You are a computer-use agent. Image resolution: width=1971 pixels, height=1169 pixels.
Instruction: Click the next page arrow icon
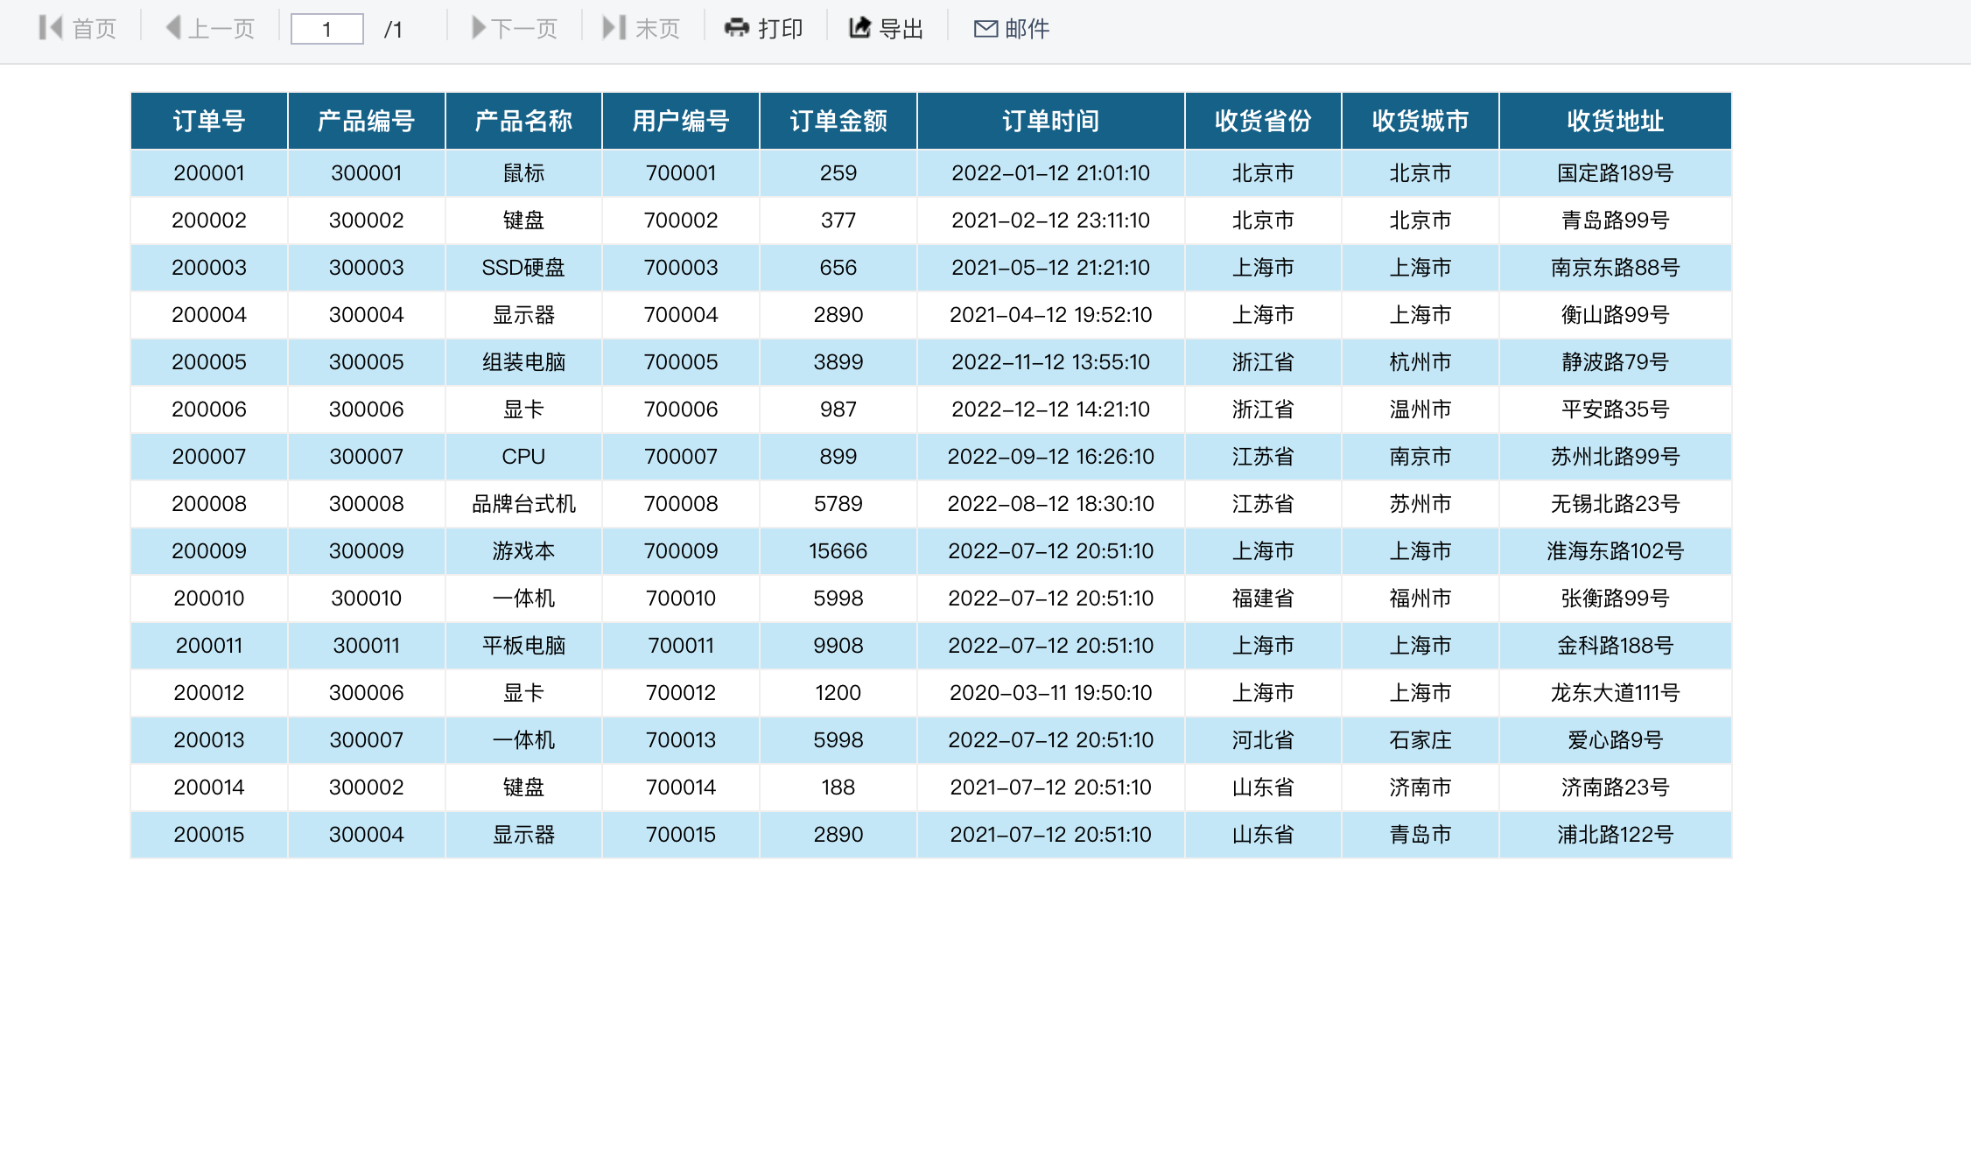[478, 28]
